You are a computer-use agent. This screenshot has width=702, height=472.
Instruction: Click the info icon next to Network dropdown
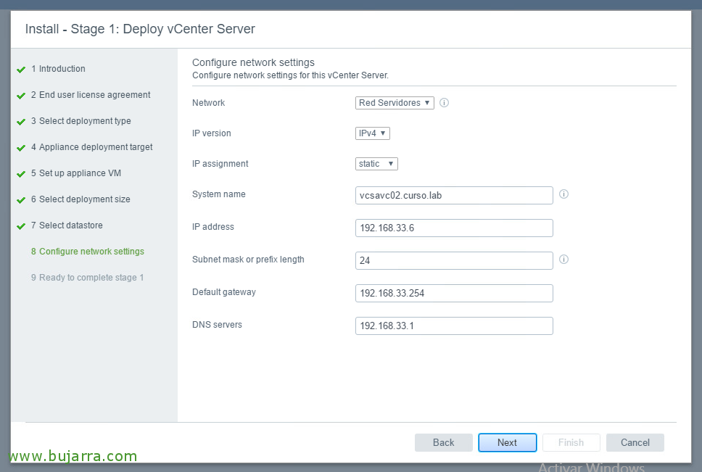[445, 103]
